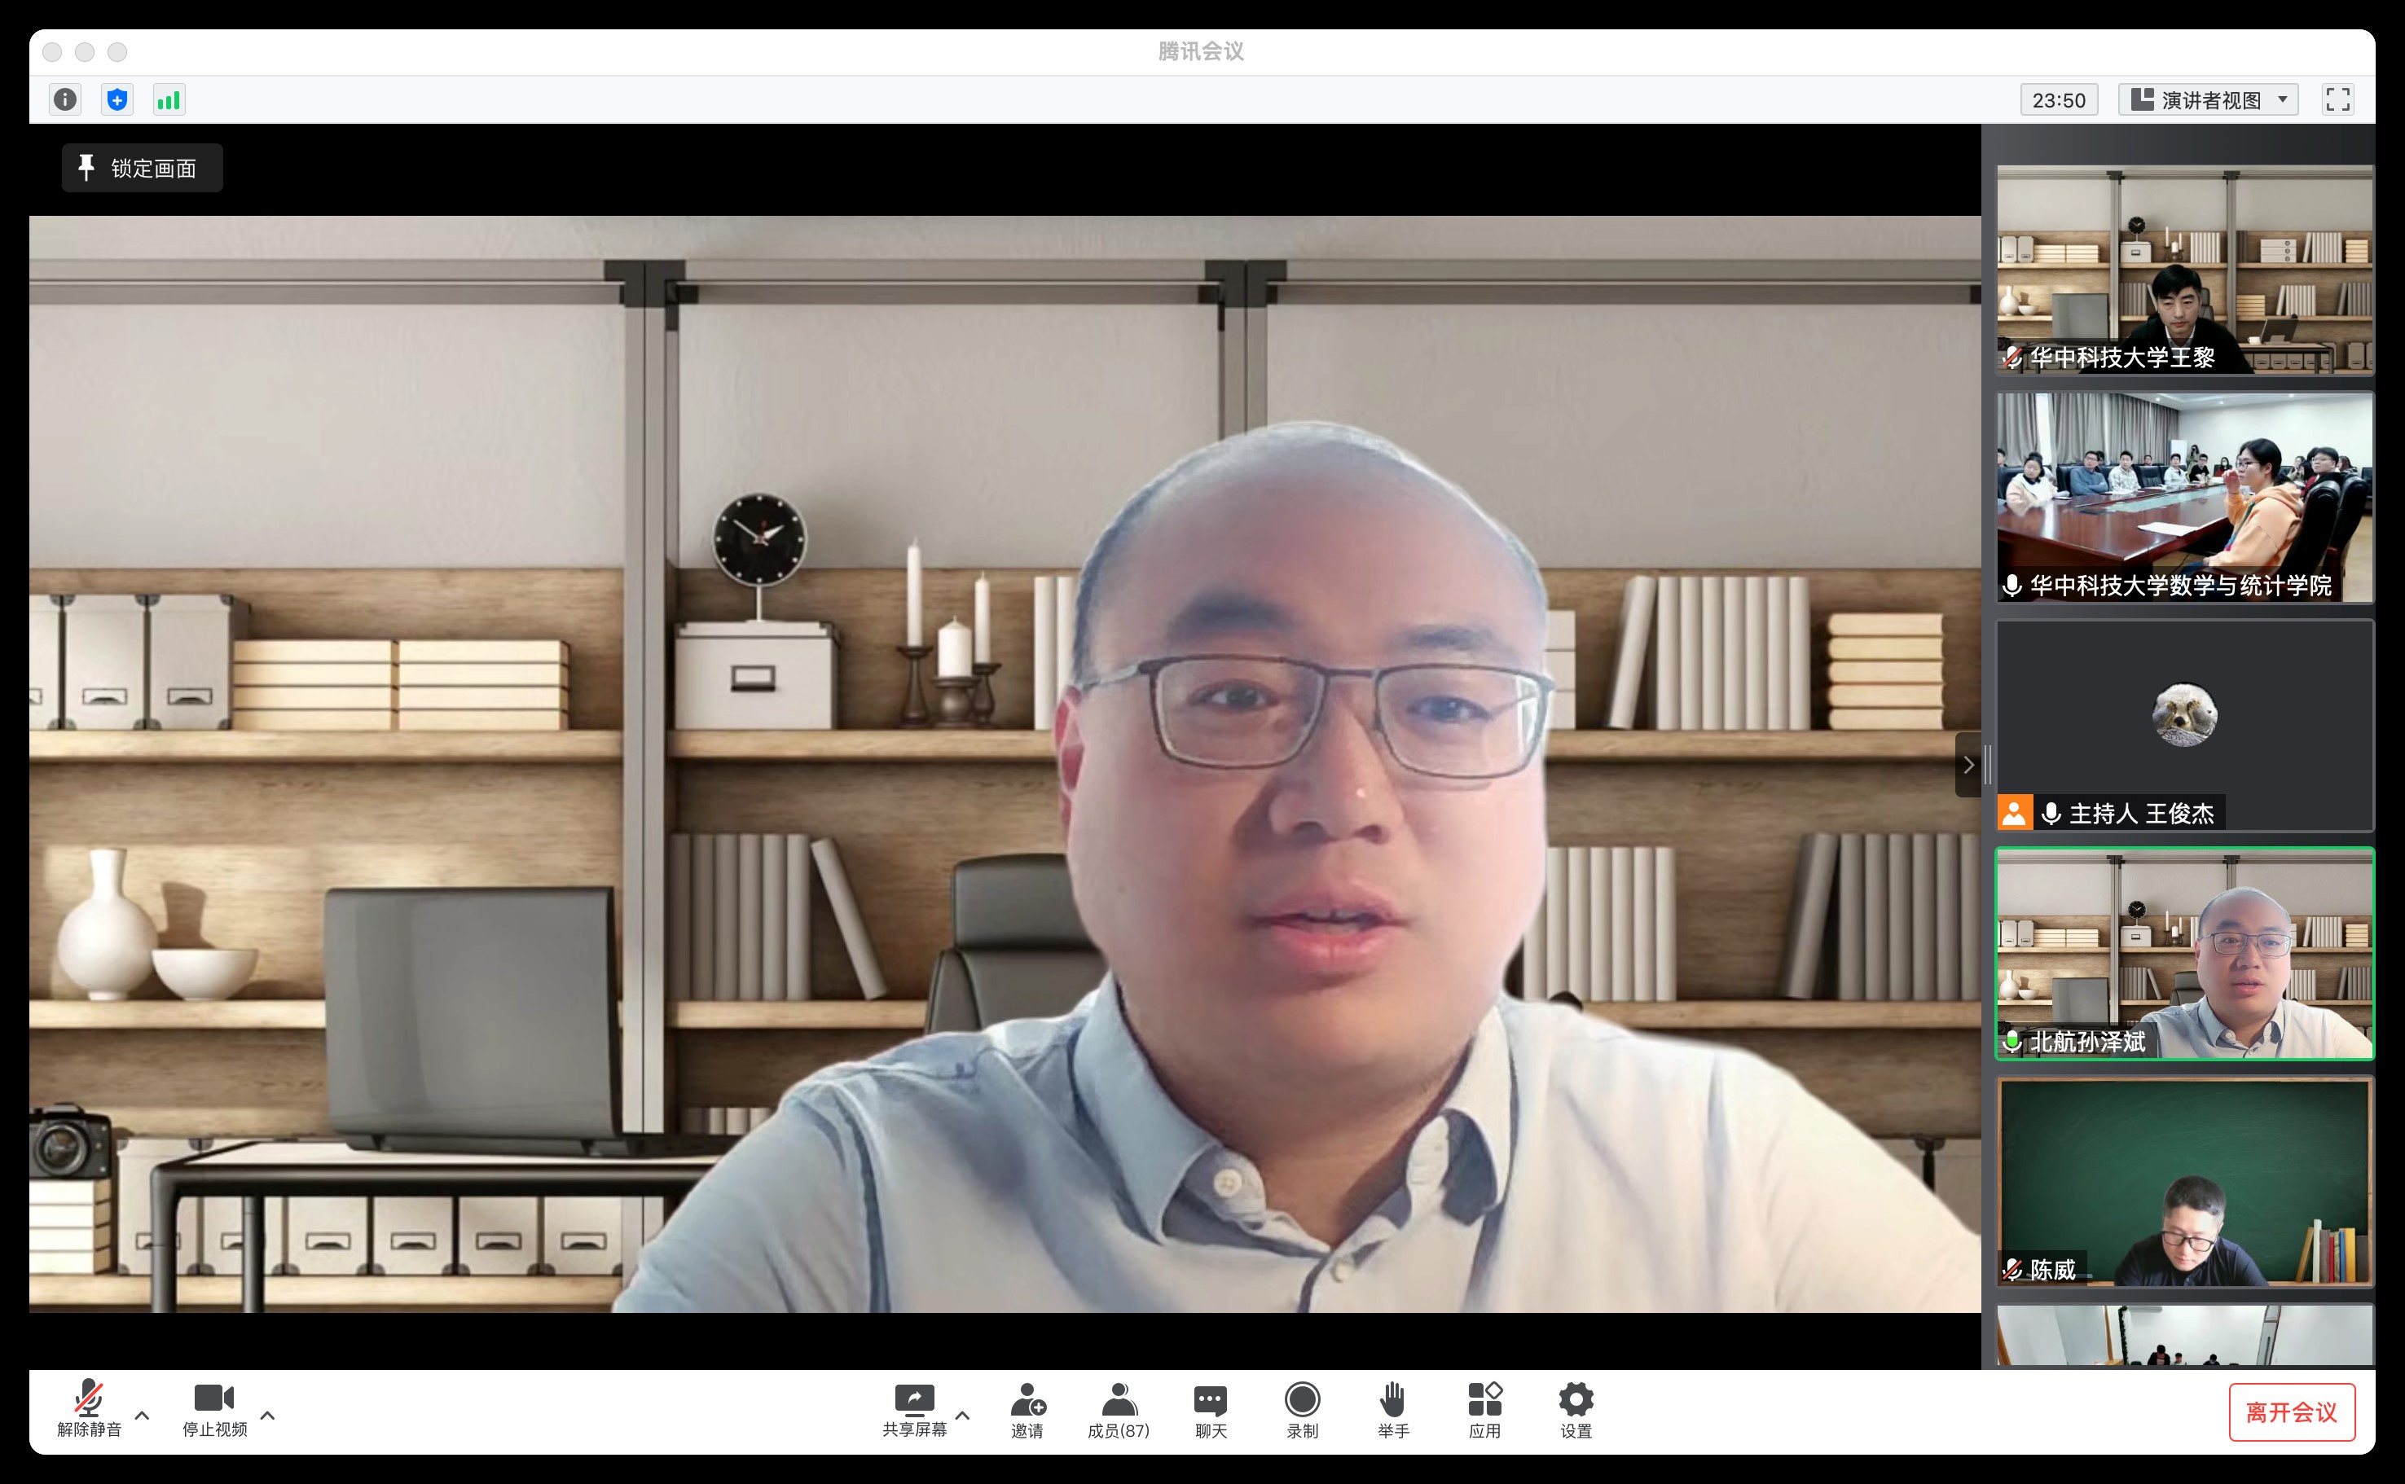Click the muted mic icon on 华中科技大学王黎
Screen dimensions: 2405x1484
[2012, 358]
